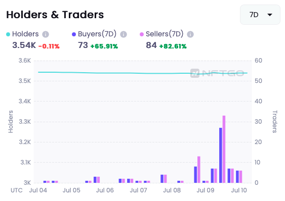The image size is (285, 201).
Task: Click the 3.54K holders count value
Action: click(x=24, y=45)
